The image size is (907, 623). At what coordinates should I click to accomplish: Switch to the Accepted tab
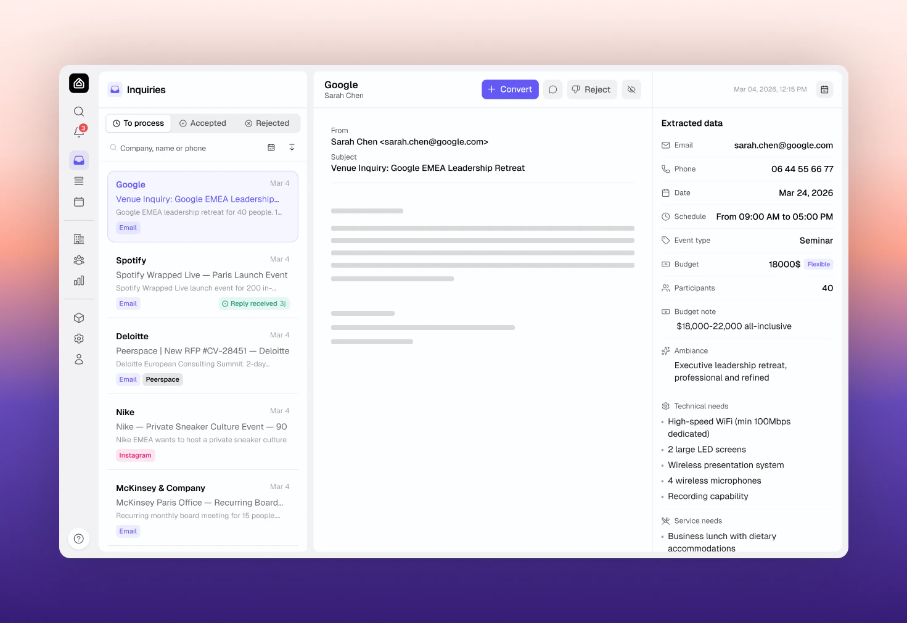coord(203,123)
